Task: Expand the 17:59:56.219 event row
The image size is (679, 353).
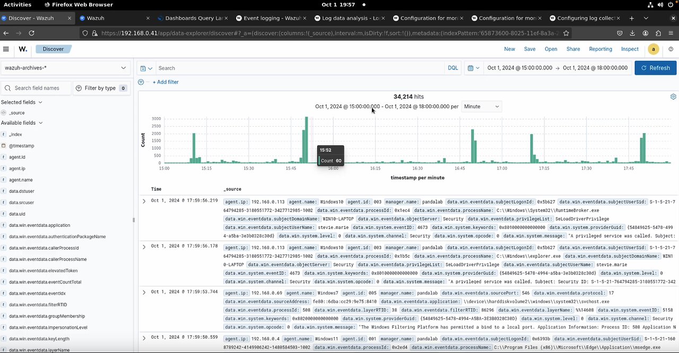Action: pyautogui.click(x=144, y=201)
